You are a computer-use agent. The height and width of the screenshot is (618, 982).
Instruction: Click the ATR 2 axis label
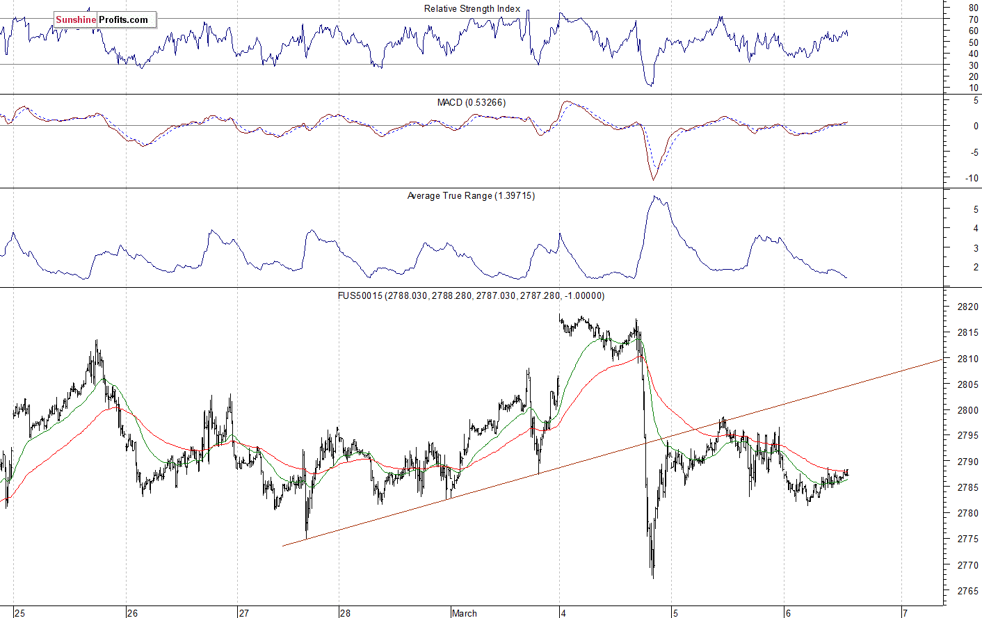[x=976, y=268]
